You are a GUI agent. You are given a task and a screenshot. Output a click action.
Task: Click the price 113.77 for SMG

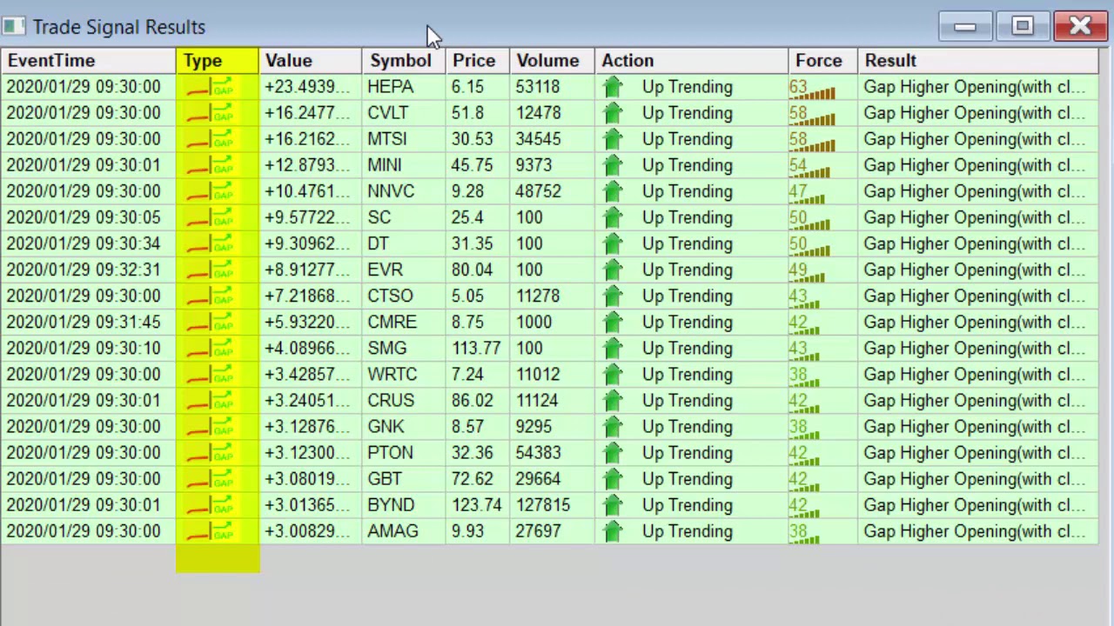(475, 349)
